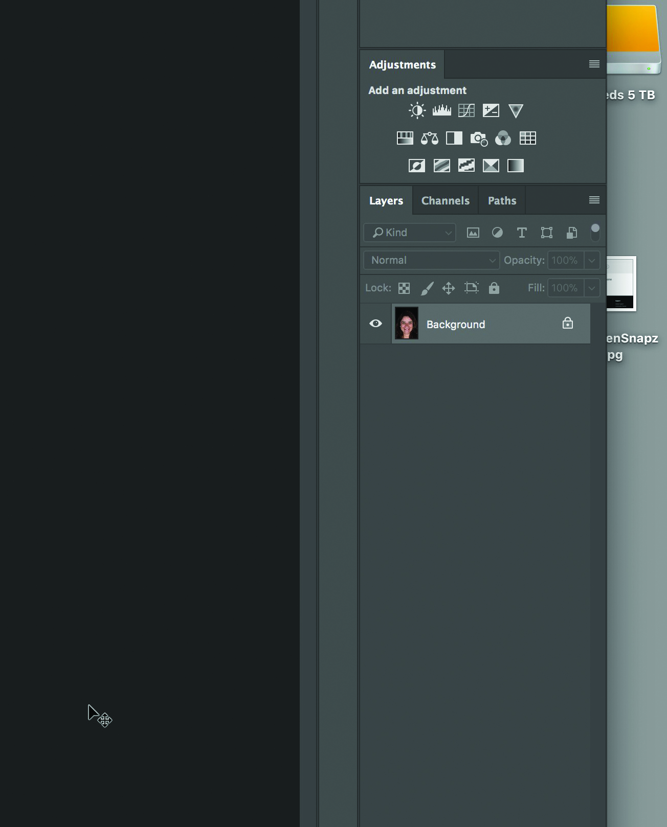Add a Brightness/Contrast adjustment
Image resolution: width=667 pixels, height=827 pixels.
coord(417,110)
